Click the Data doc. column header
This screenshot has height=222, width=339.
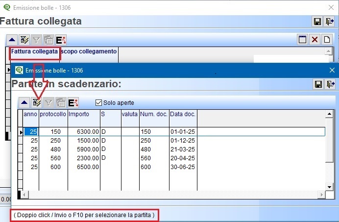183,114
